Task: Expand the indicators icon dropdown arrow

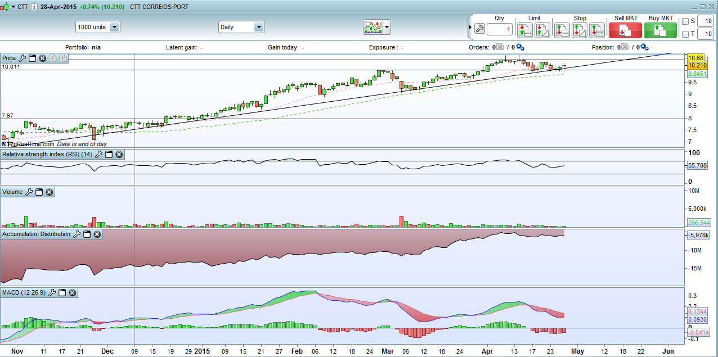Action: click(x=387, y=27)
